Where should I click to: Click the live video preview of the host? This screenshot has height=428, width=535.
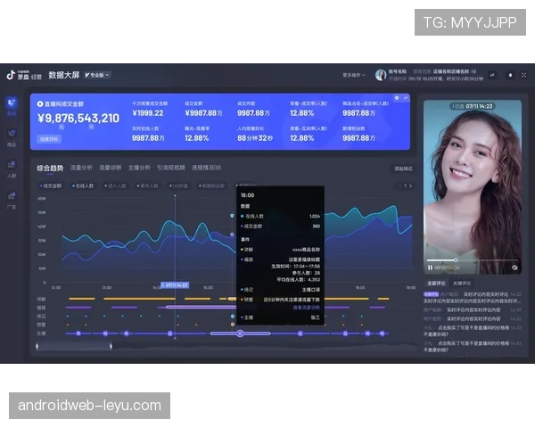click(473, 187)
